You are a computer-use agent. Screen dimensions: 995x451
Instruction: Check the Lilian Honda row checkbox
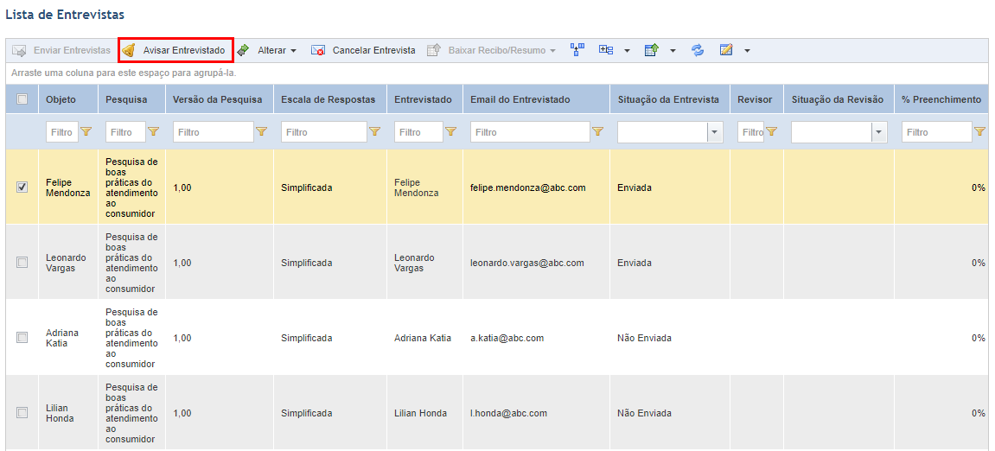pyautogui.click(x=22, y=413)
